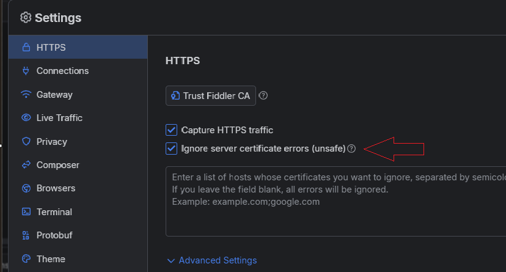506x272 pixels.
Task: Click the globe icon for Browsers
Action: point(26,188)
